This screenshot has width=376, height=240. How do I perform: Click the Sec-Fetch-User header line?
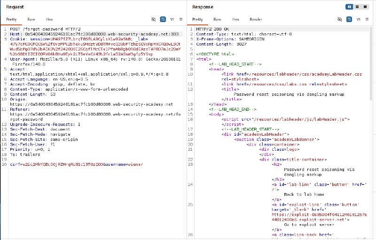32,145
